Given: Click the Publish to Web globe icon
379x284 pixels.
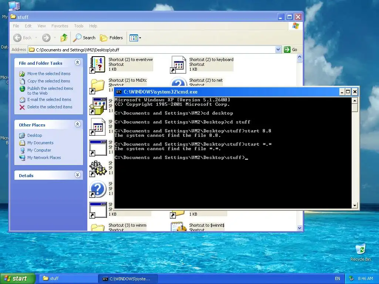Looking at the screenshot, I should pos(22,89).
